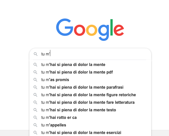Image resolution: width=169 pixels, height=136 pixels.
Task: Click search icon beside 'tu m'as promis'
Action: [x=35, y=80]
